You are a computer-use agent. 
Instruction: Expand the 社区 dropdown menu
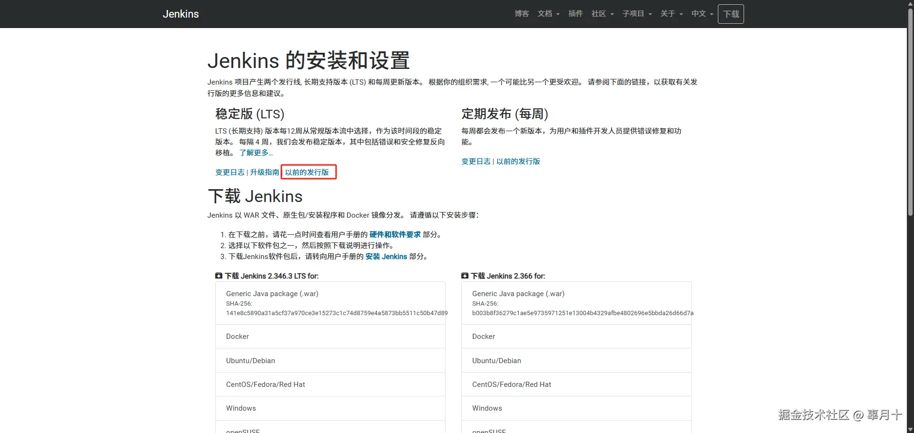coord(603,14)
